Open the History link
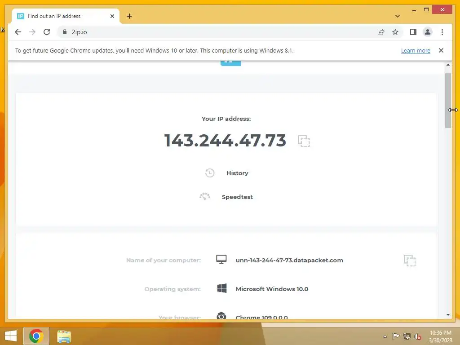Screen dimensions: 460x345 (x=237, y=173)
